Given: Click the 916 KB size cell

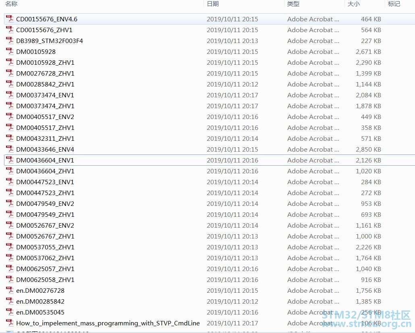Looking at the screenshot, I should click(371, 280).
